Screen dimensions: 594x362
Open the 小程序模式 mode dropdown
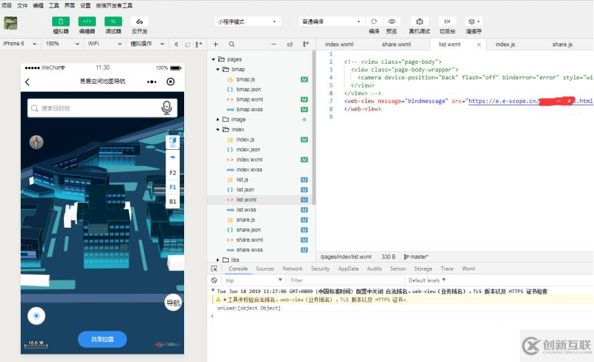coord(247,22)
